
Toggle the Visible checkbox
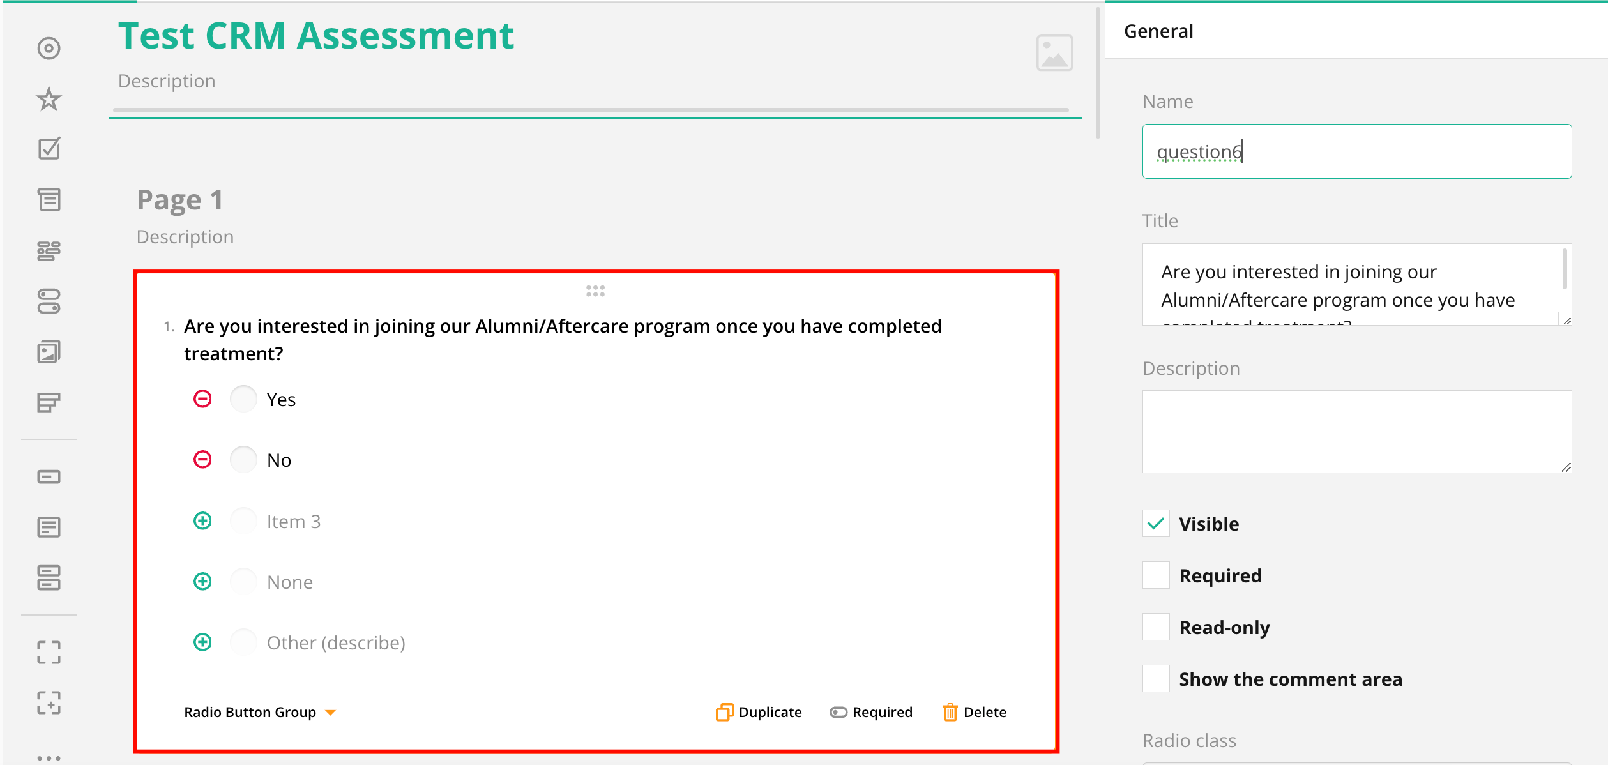click(1156, 524)
